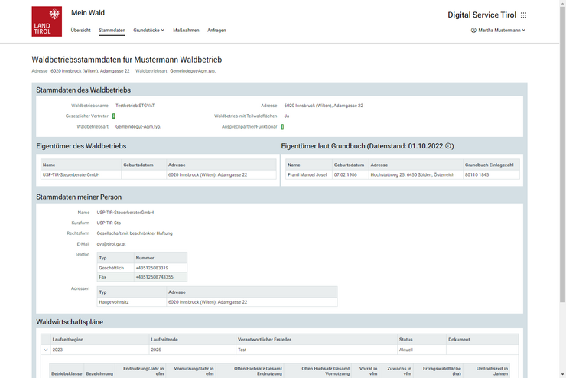Click the Waldbetriebsname value Testbetrieb STGVAT
Screen dimensions: 566x378
(135, 106)
